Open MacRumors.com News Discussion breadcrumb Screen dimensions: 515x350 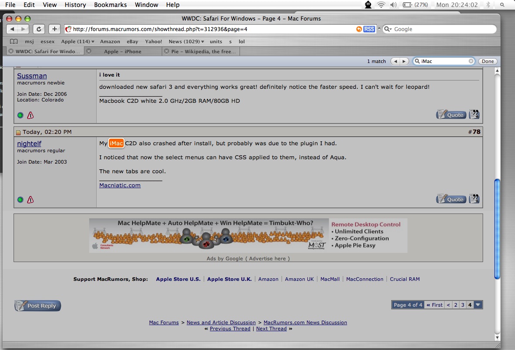pyautogui.click(x=305, y=323)
